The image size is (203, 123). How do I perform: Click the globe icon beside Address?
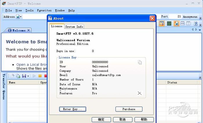18,17
